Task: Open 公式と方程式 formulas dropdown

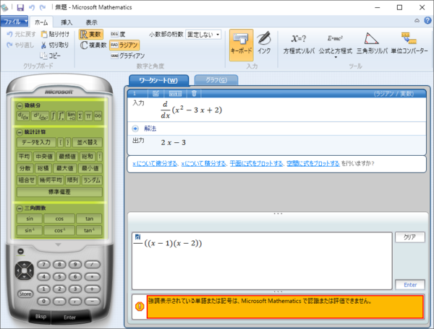Action: [x=335, y=45]
